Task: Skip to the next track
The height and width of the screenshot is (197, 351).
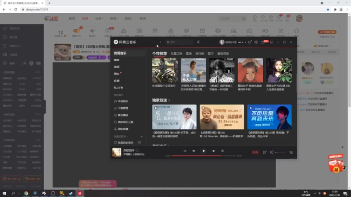Action: 214,151
